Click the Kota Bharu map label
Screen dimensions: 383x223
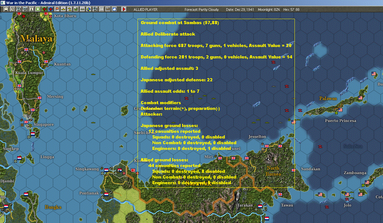tap(66, 16)
